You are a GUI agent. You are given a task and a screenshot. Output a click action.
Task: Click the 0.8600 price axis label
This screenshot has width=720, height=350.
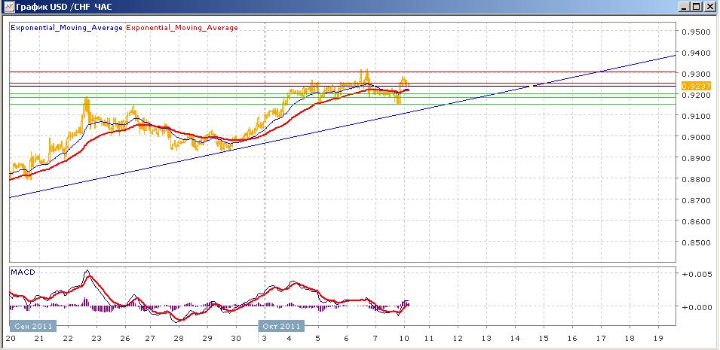coord(696,221)
